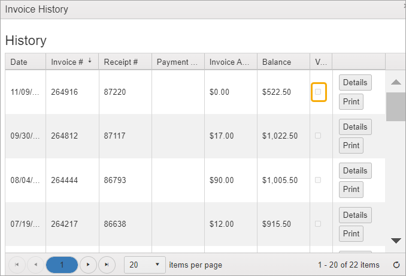Toggle void checkbox for invoice 264812
Viewport: 406px width, 276px height.
tap(318, 136)
